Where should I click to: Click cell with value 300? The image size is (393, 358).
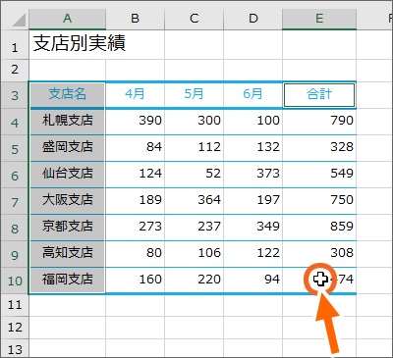pyautogui.click(x=194, y=122)
